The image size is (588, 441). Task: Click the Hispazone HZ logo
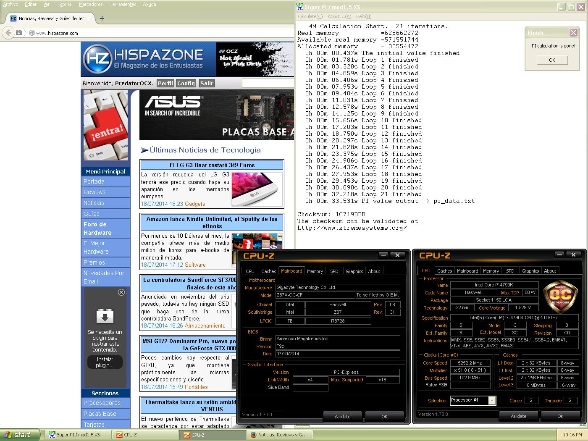pyautogui.click(x=97, y=59)
